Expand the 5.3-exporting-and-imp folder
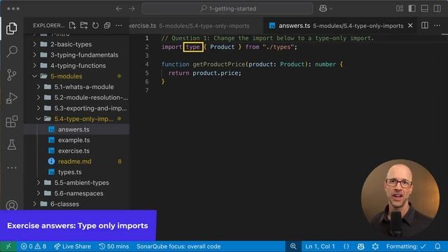The width and height of the screenshot is (448, 252). tap(76, 108)
